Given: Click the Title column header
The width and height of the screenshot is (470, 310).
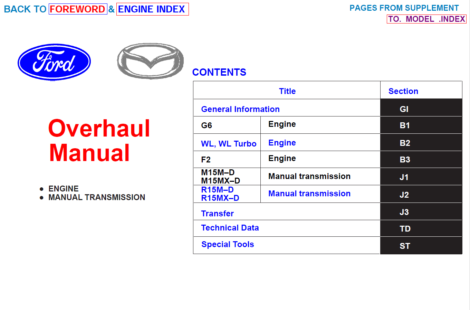Looking at the screenshot, I should [x=287, y=91].
